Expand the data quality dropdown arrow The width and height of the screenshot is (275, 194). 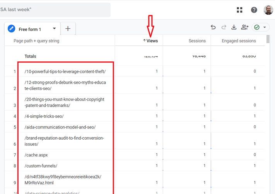[x=265, y=27]
